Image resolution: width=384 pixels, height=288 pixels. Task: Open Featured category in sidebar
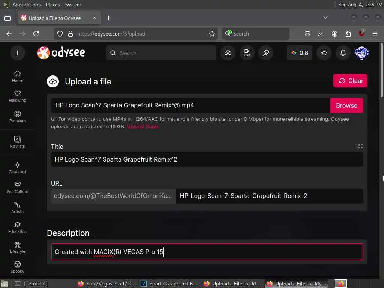pos(17,168)
